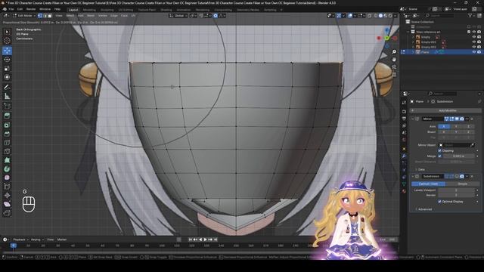The image size is (484, 272).
Task: Expand the Plane item in the outliner
Action: click(413, 52)
